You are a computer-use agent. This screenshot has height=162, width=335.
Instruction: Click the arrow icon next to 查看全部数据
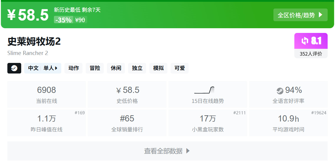pos(188,151)
